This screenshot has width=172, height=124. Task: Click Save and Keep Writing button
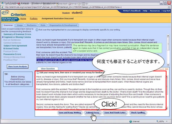pyautogui.click(x=70, y=113)
